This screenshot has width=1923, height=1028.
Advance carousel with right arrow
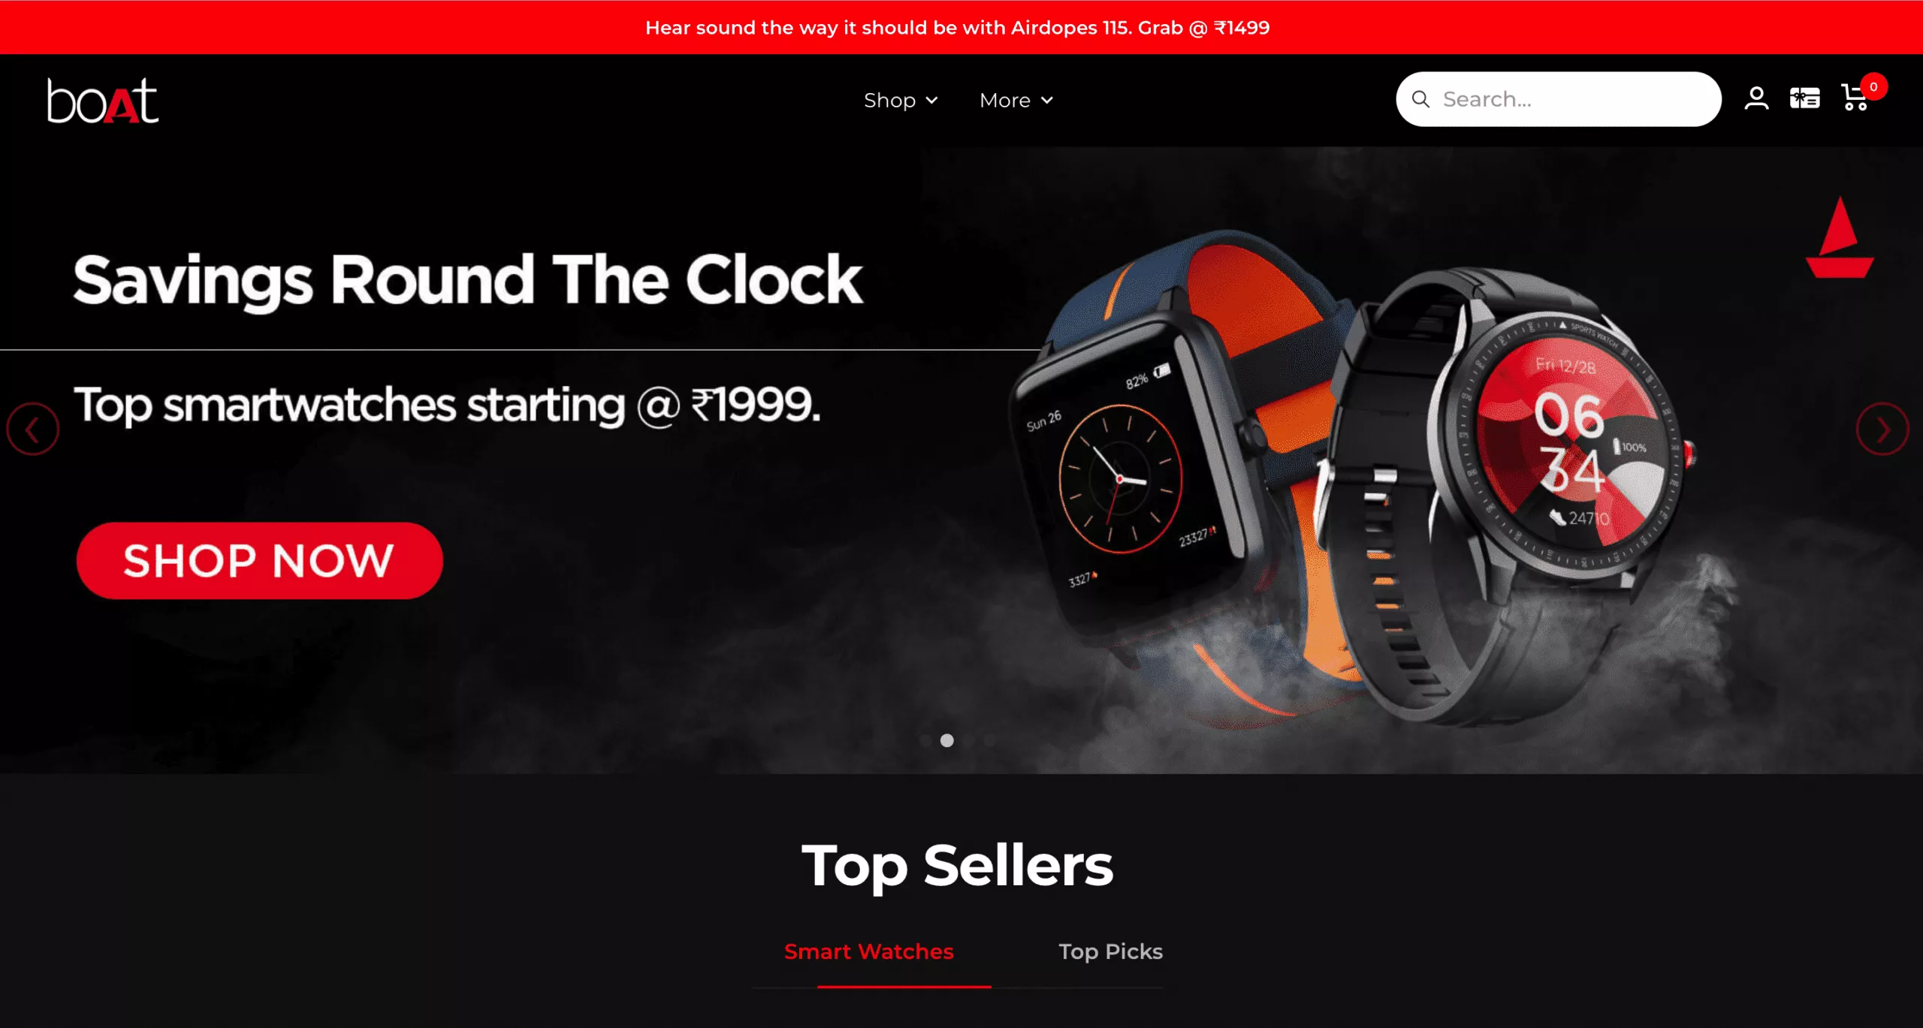[1882, 430]
